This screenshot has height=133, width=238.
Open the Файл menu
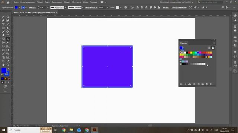click(x=16, y=2)
